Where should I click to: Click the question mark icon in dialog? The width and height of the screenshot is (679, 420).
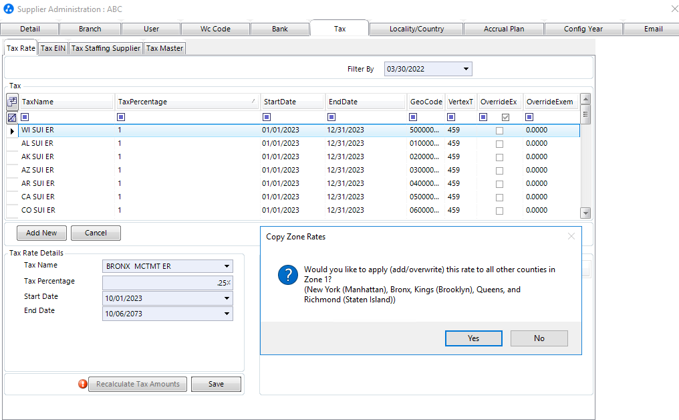coord(288,275)
